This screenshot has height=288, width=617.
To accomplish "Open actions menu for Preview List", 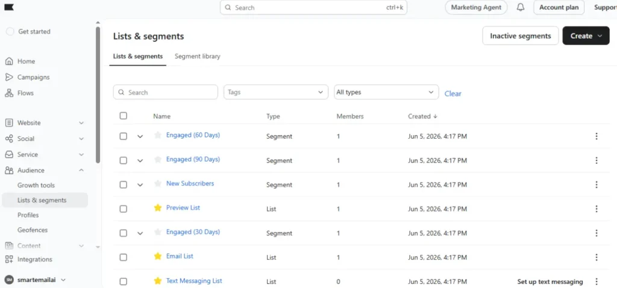I will point(597,209).
